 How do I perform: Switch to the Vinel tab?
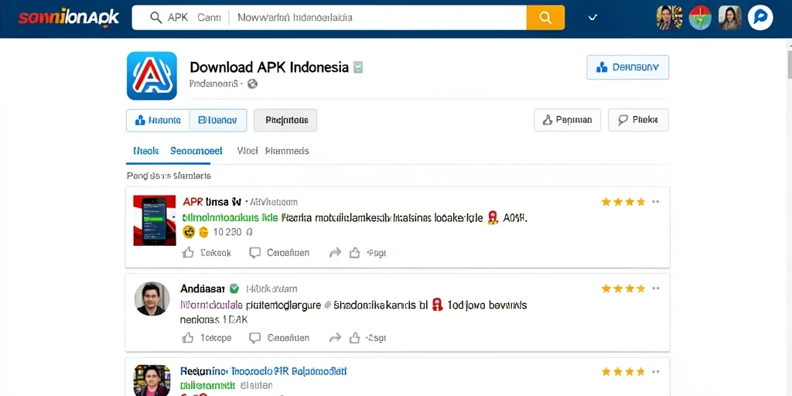pyautogui.click(x=247, y=151)
